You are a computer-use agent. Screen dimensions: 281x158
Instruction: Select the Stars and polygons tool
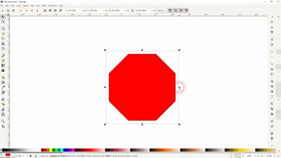click(x=3, y=39)
